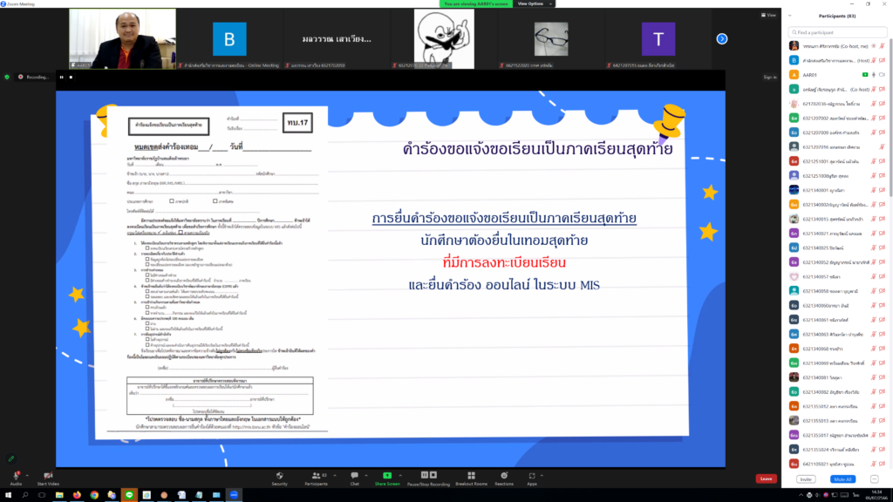893x502 pixels.
Task: Expand the arrow next to Chat
Action: [x=365, y=475]
